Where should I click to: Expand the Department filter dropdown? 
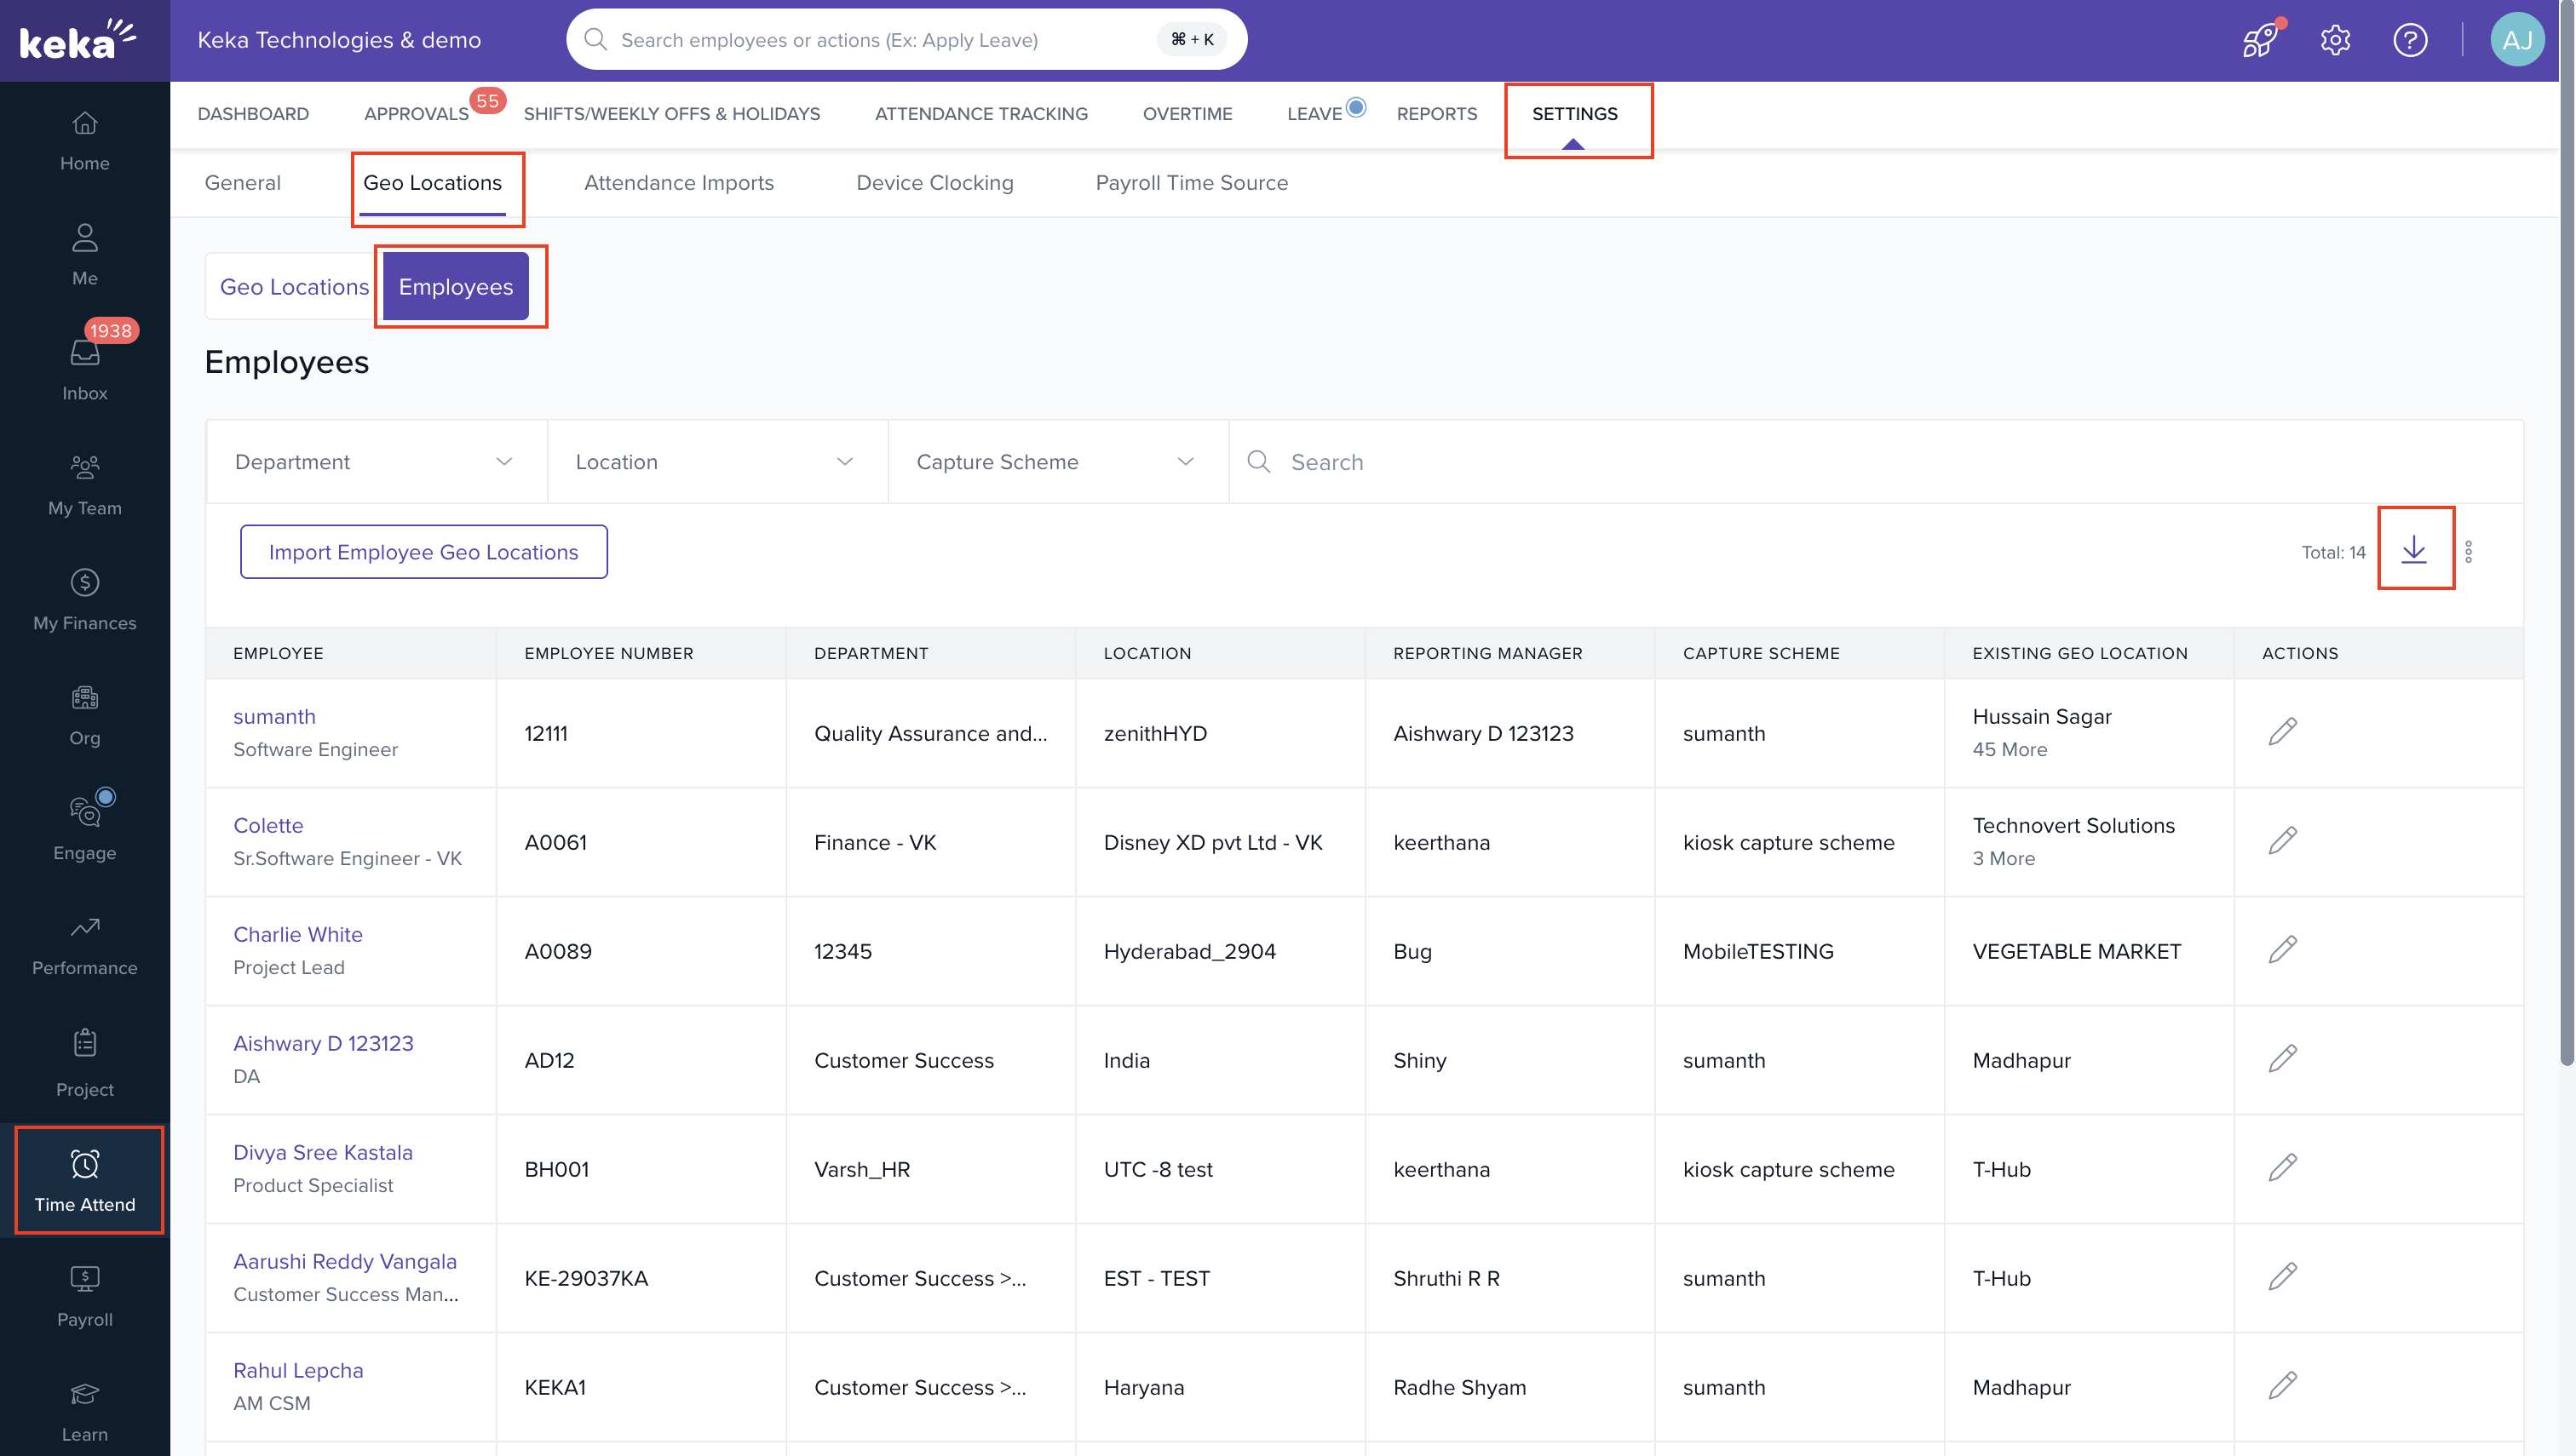pos(375,462)
